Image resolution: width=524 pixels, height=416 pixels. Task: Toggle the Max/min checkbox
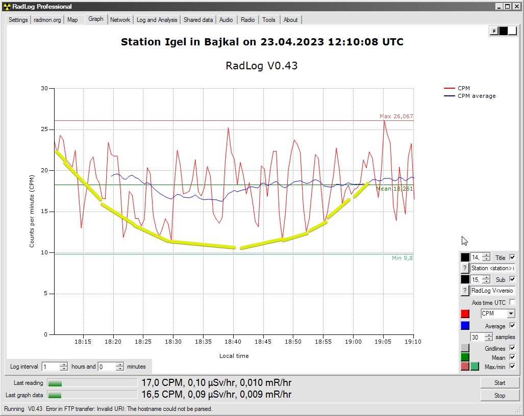pyautogui.click(x=512, y=366)
